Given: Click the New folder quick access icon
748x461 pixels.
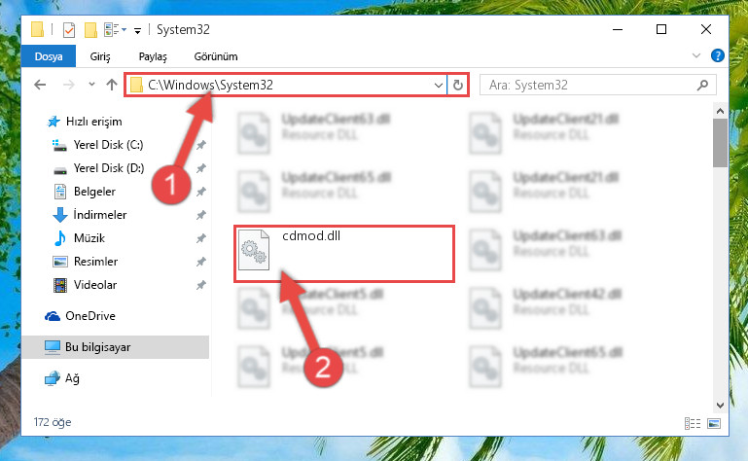Looking at the screenshot, I should tap(90, 29).
